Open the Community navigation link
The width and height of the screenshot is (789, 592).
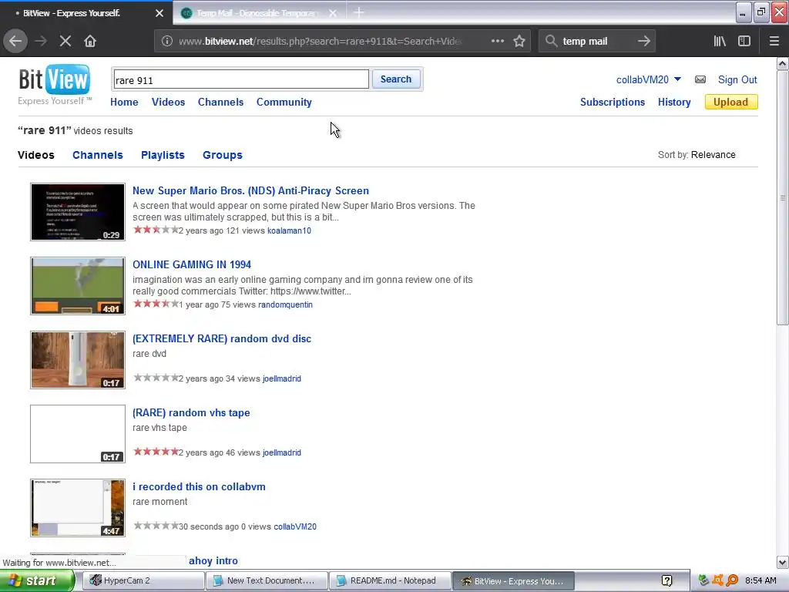coord(284,102)
